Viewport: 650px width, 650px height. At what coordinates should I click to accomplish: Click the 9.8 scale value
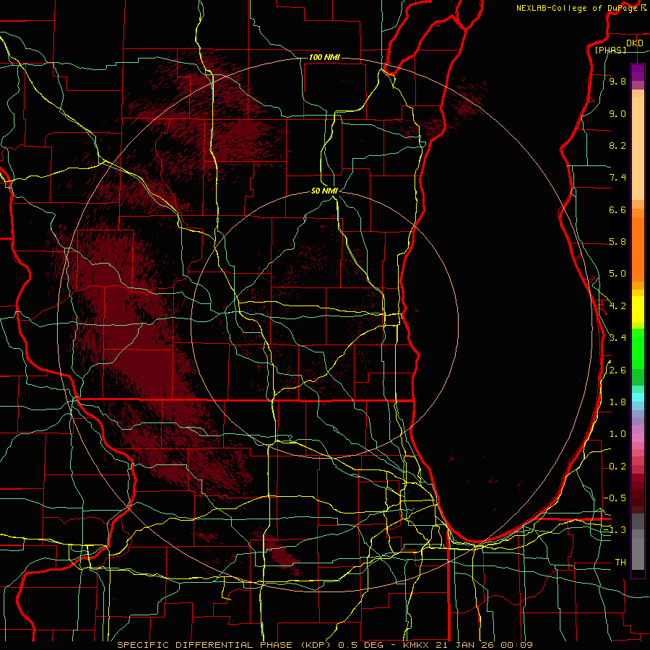617,82
